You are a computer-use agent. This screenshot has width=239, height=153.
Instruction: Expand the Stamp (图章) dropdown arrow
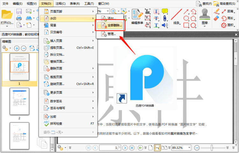[x=205, y=26]
